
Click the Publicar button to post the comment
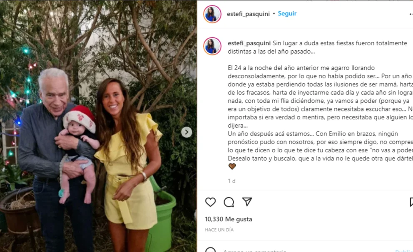point(404,251)
